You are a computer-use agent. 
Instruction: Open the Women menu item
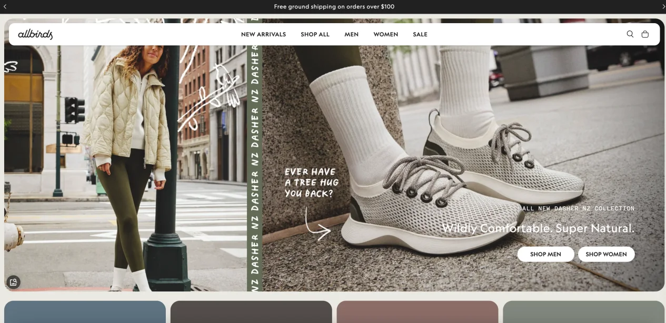(x=385, y=34)
